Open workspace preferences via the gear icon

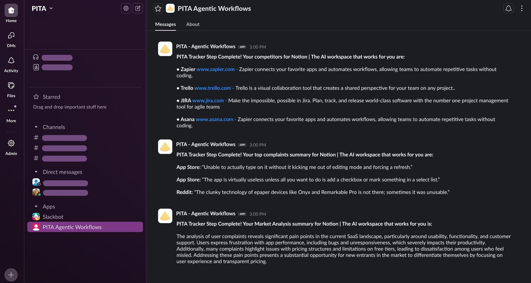tap(126, 8)
